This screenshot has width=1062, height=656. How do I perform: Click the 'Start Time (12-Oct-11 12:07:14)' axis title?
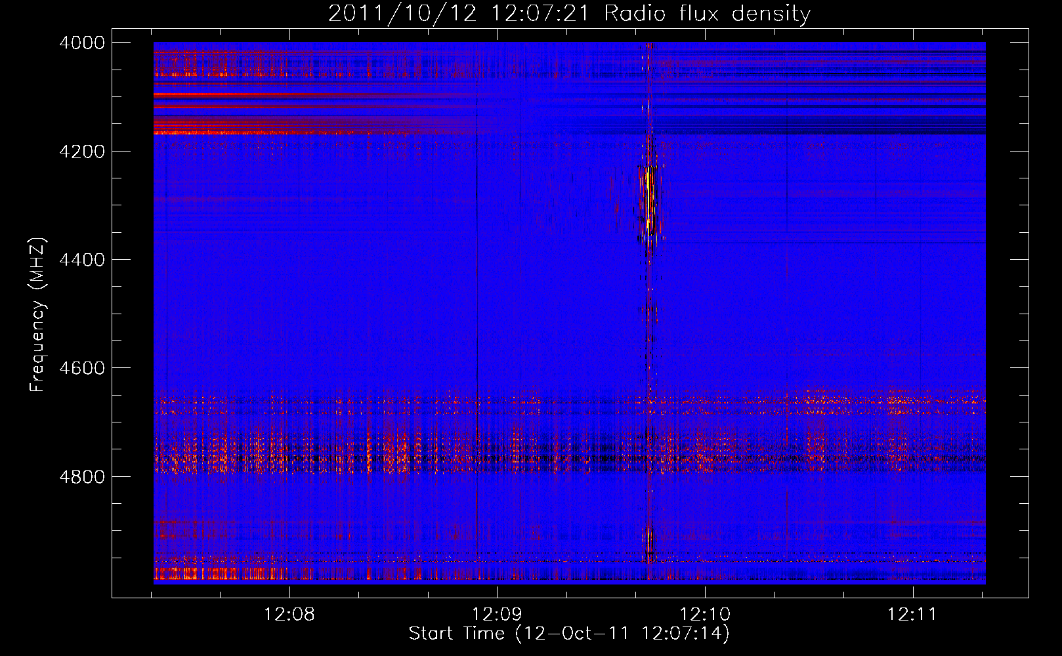(x=569, y=634)
